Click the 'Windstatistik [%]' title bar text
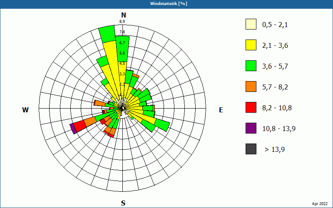This screenshot has width=333, height=208. coord(169,4)
